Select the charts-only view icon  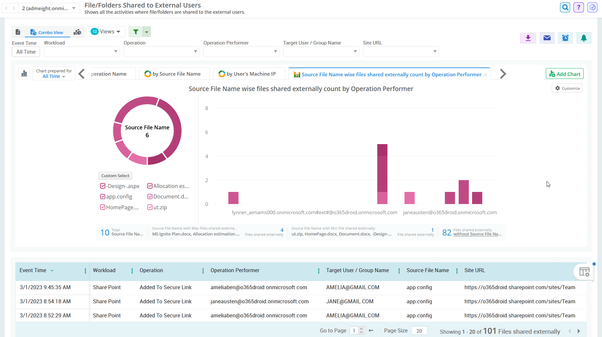tap(77, 32)
